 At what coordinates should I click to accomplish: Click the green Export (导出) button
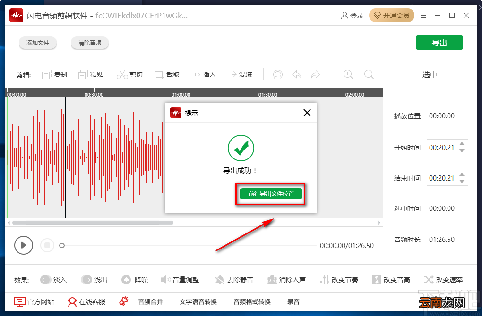[x=439, y=42]
